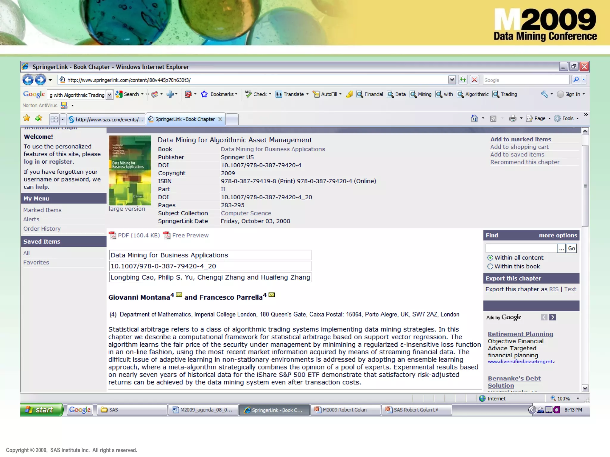Click the Free Preview link
Viewport: 610px width, 457px height.
click(190, 235)
